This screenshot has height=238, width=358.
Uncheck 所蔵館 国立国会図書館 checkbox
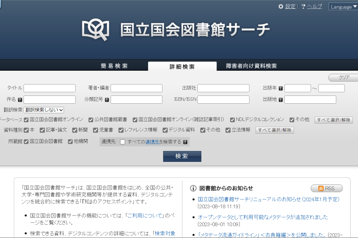pos(26,142)
